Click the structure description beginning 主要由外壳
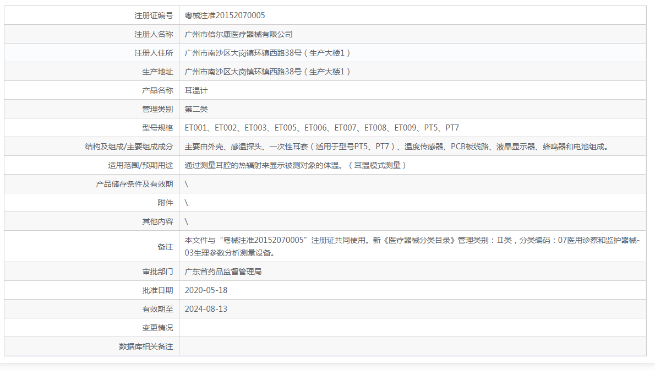This screenshot has height=374, width=655. 397,147
